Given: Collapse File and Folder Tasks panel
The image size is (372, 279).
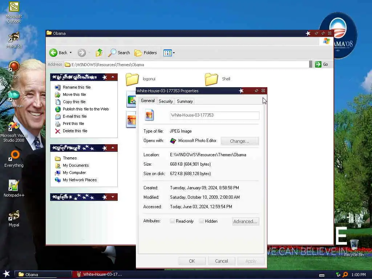Looking at the screenshot, I should click(x=113, y=77).
